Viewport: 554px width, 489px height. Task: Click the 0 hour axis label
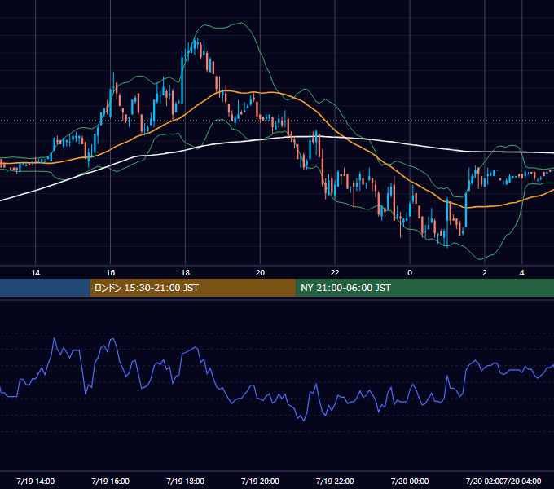coord(410,273)
